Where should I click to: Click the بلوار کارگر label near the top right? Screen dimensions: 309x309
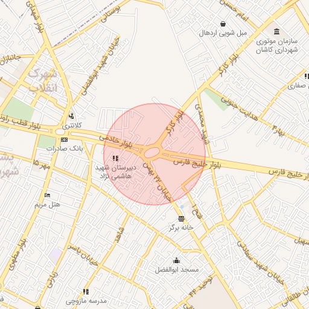pyautogui.click(x=229, y=66)
